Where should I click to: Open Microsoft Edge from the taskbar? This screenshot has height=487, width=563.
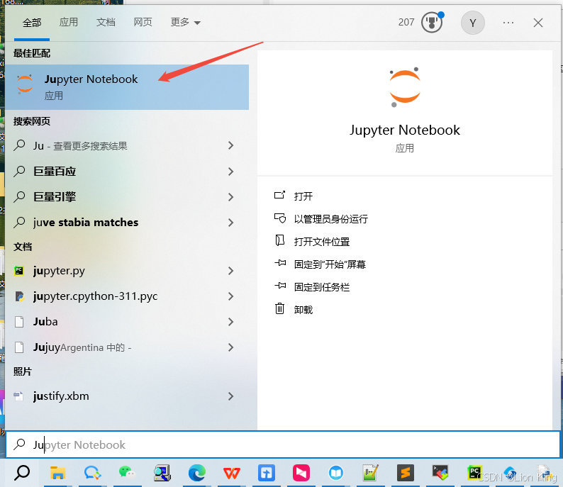click(x=197, y=473)
